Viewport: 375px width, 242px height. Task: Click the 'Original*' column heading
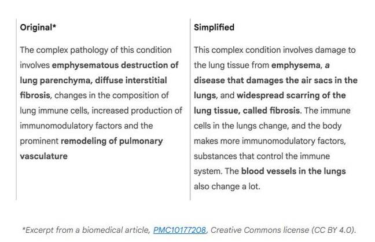38,27
